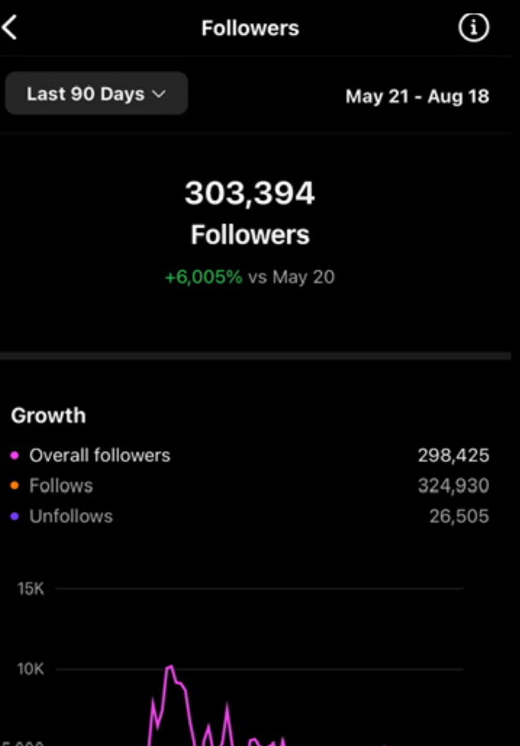The height and width of the screenshot is (746, 520).
Task: Toggle the purple Unfollows legend dot
Action: point(15,516)
